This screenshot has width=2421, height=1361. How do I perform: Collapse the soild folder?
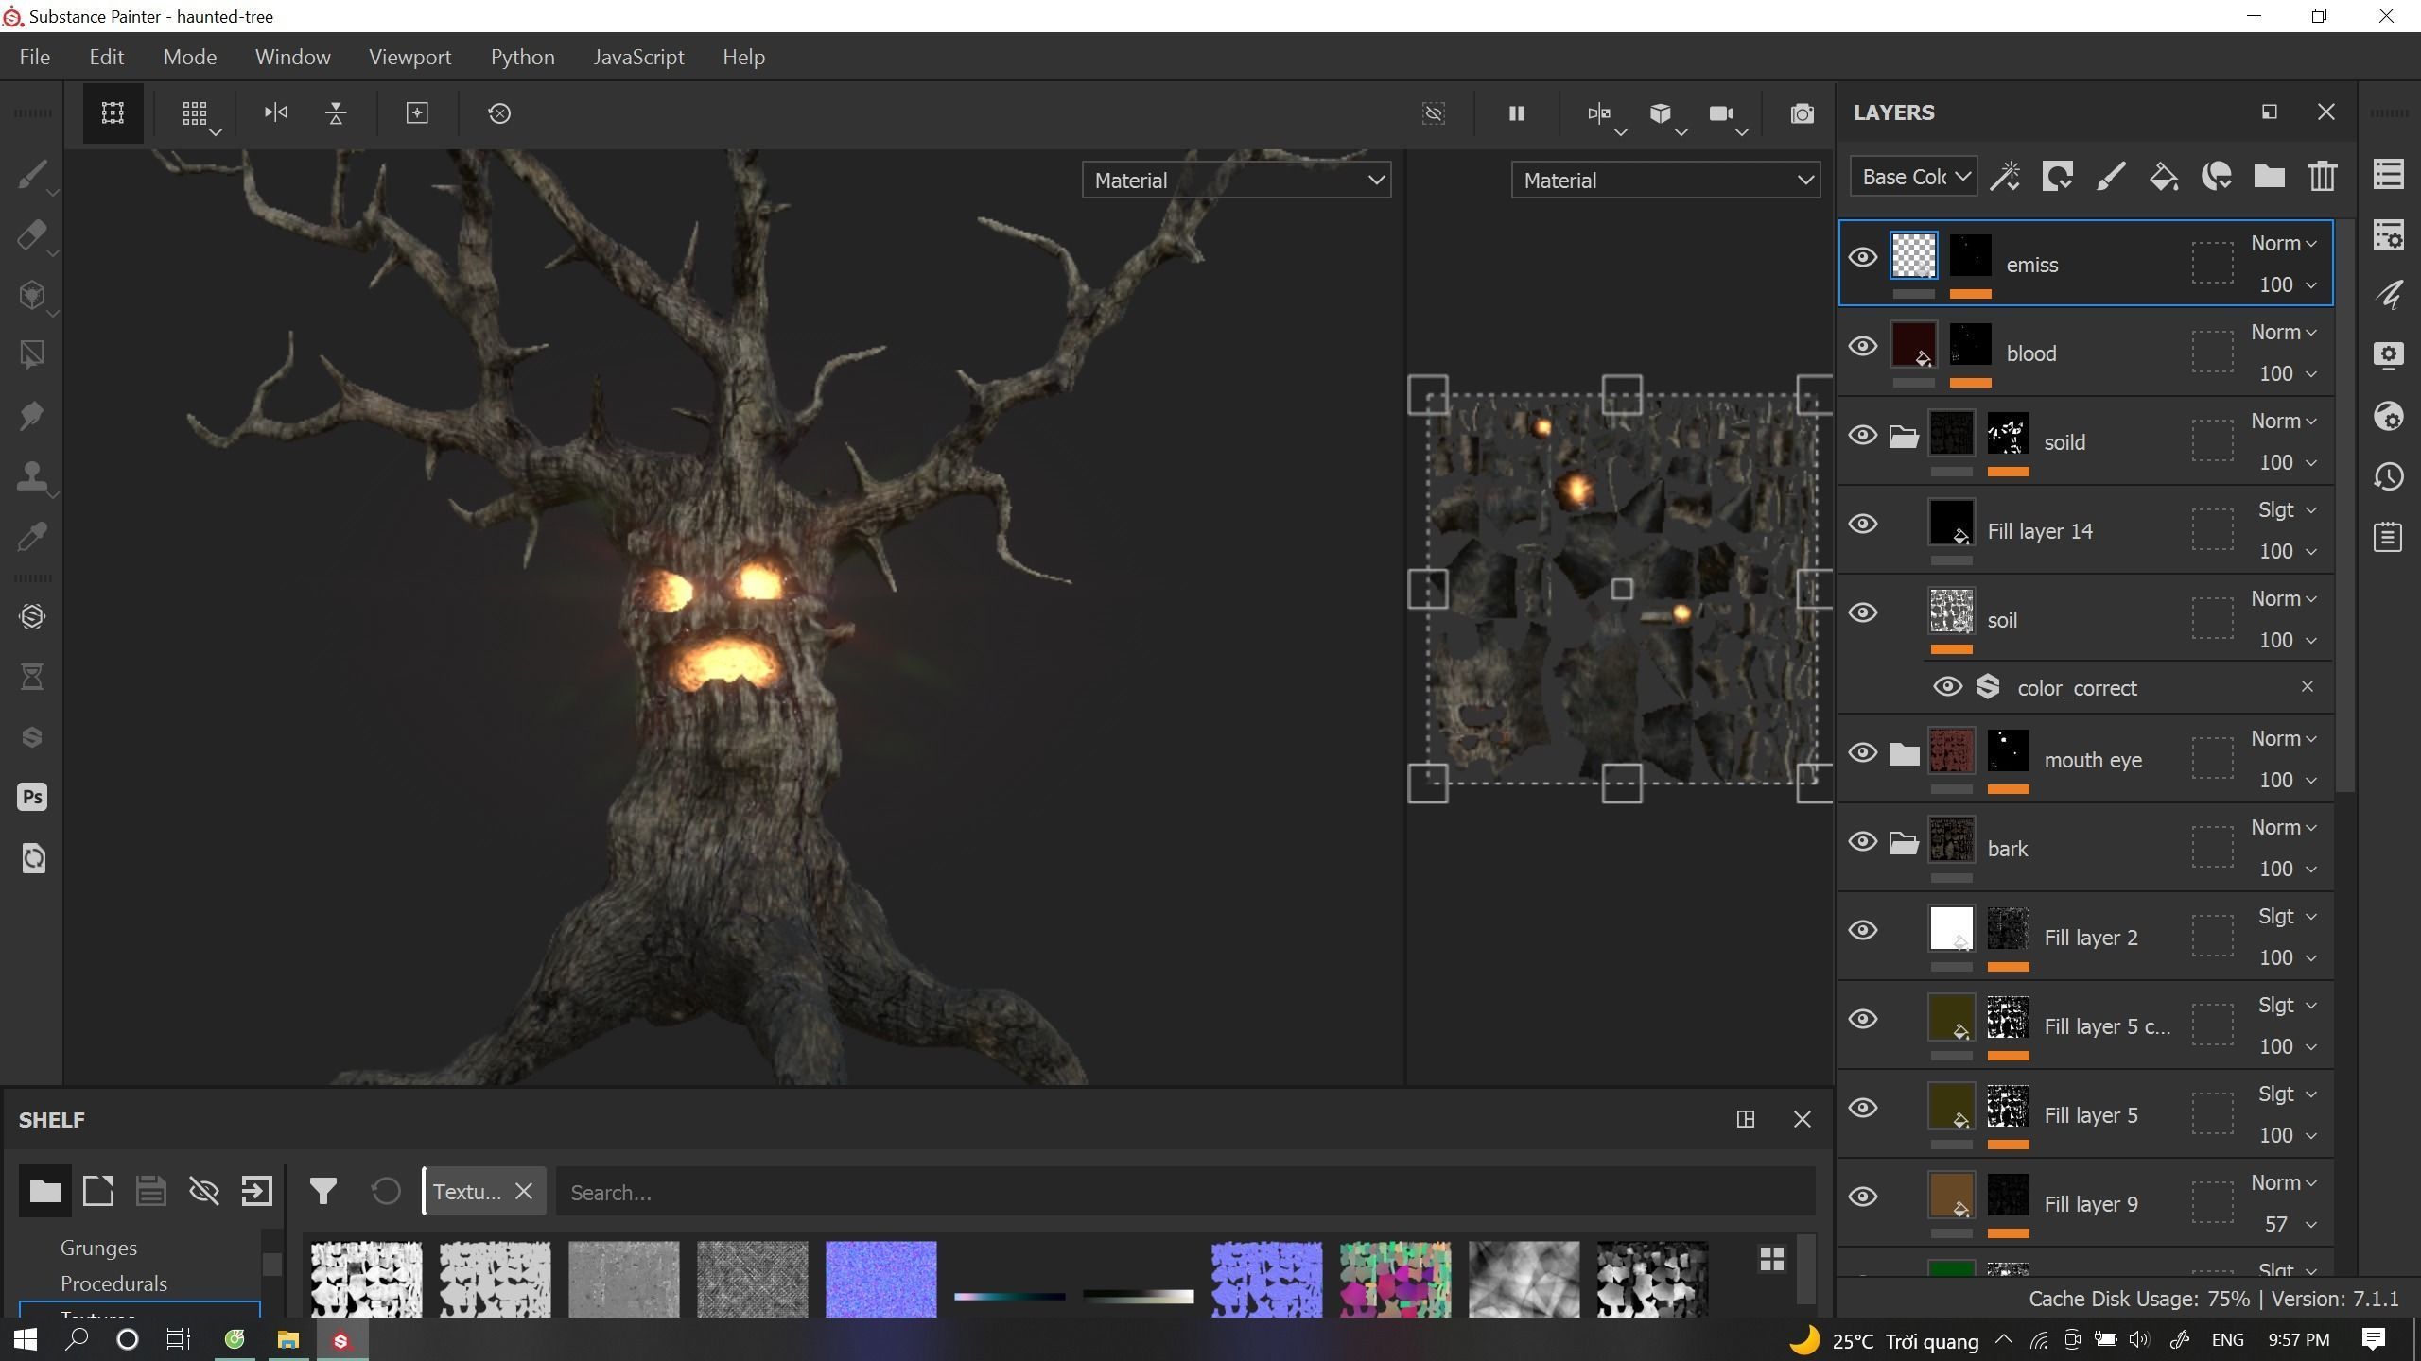coord(1903,436)
